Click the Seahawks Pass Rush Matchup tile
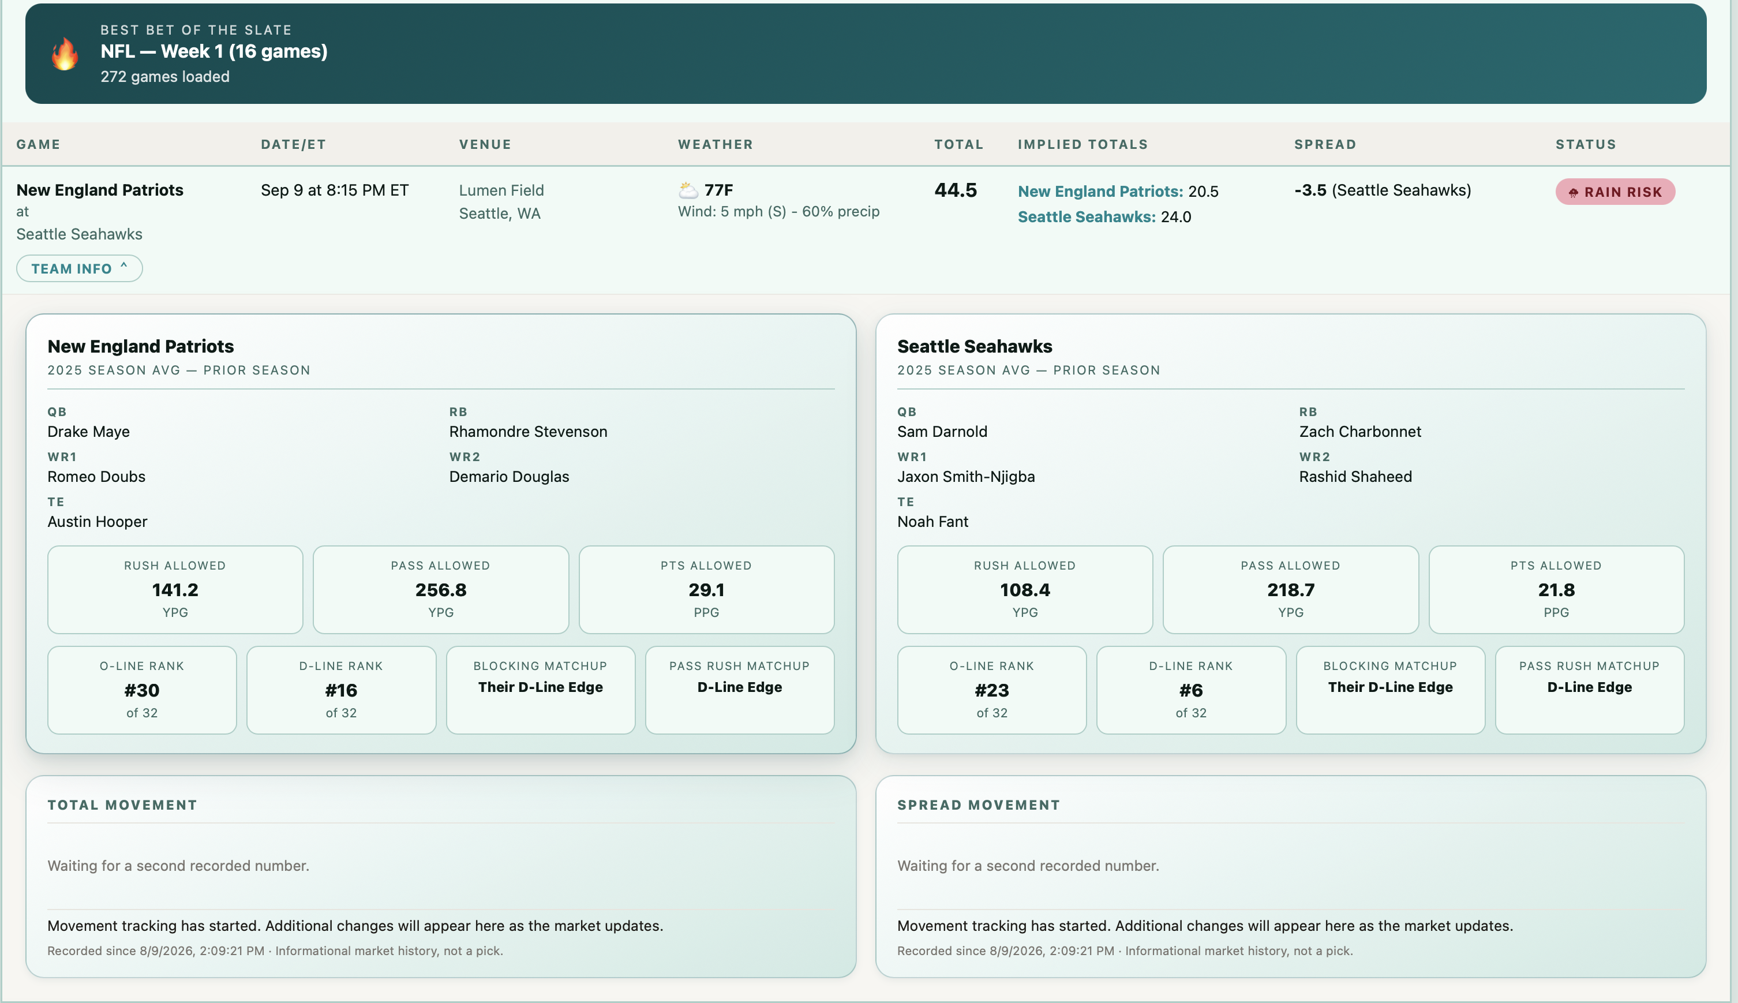This screenshot has height=1003, width=1738. [1589, 690]
